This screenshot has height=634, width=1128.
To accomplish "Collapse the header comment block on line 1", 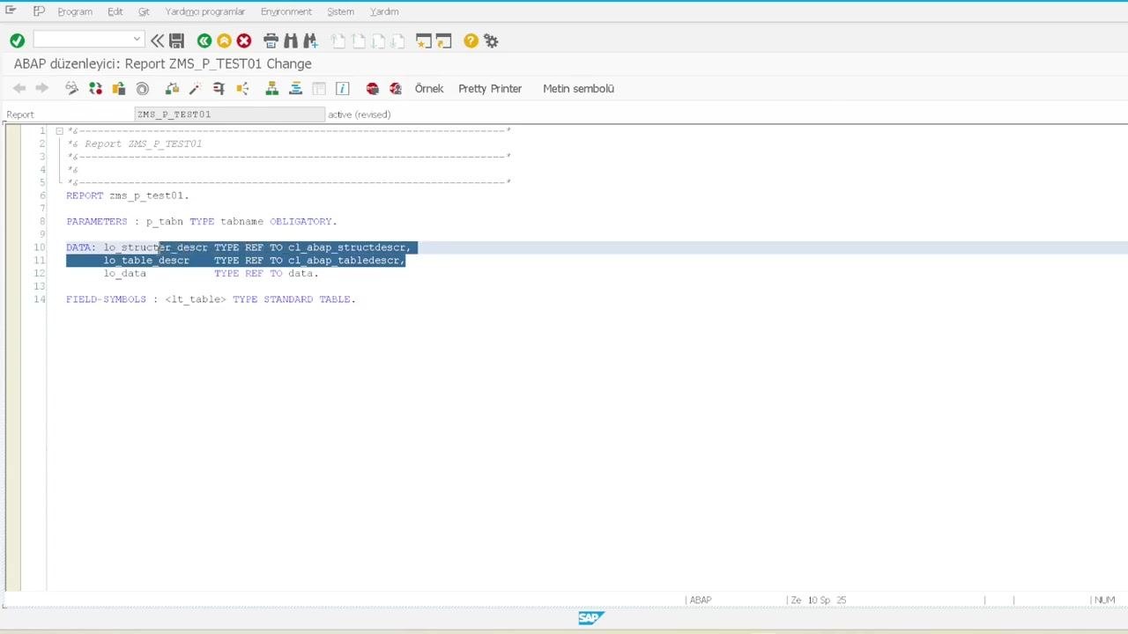I will tap(59, 131).
